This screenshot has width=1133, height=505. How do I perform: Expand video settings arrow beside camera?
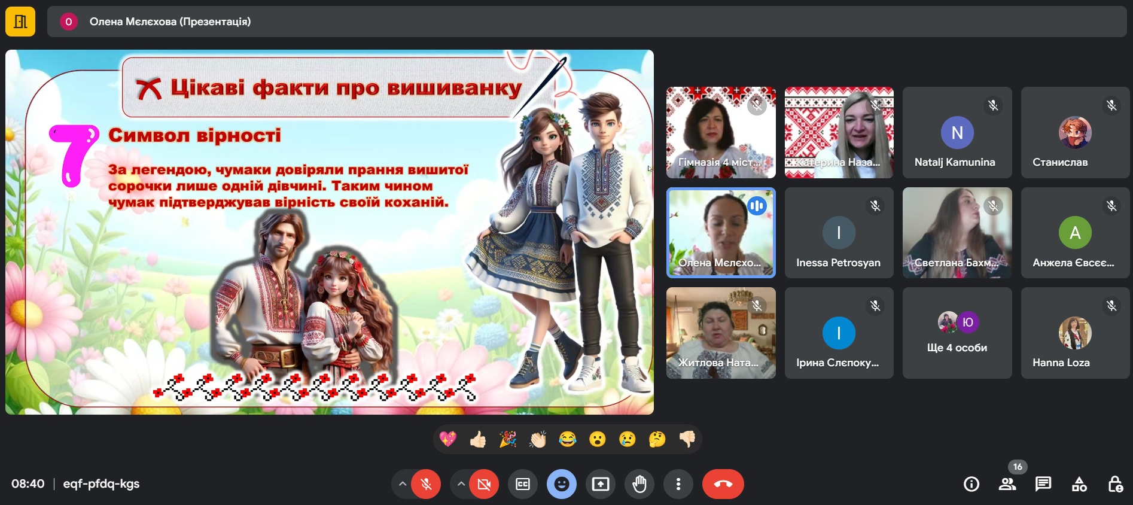(461, 484)
